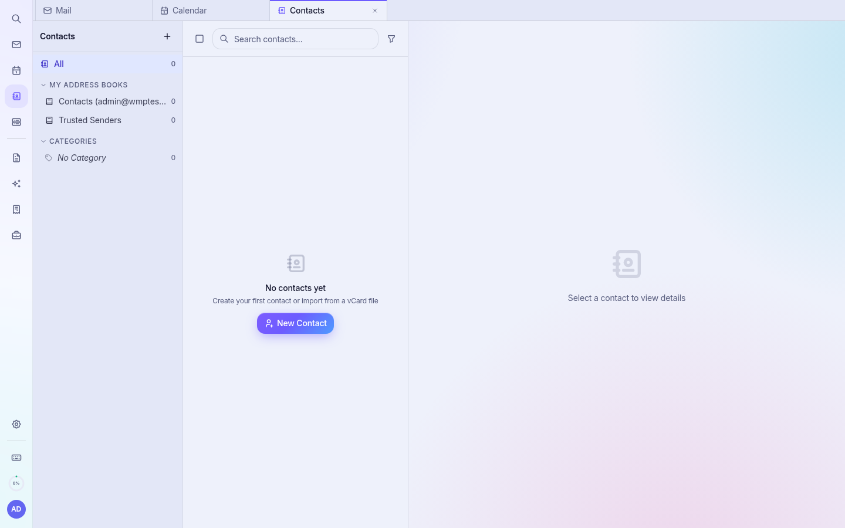Click the New Contact button

tap(295, 323)
